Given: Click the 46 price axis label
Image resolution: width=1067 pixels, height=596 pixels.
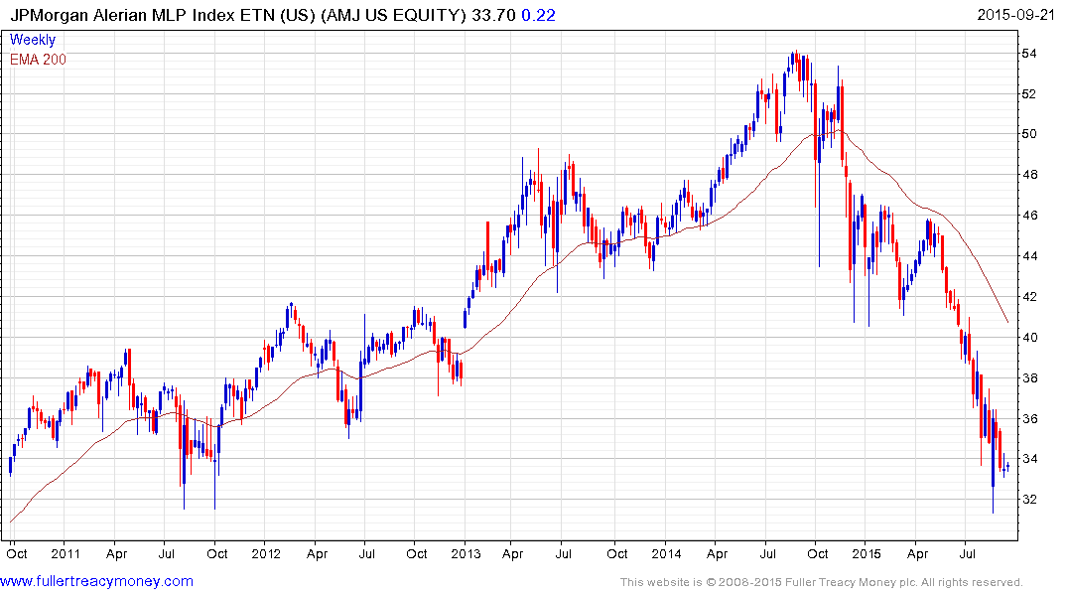Looking at the screenshot, I should click(x=1029, y=216).
